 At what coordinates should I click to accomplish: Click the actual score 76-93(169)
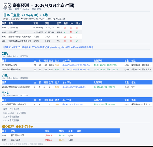pyautogui.click(x=50, y=28)
